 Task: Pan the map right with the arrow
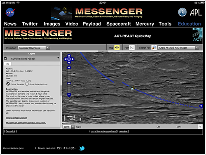coord(73,59)
